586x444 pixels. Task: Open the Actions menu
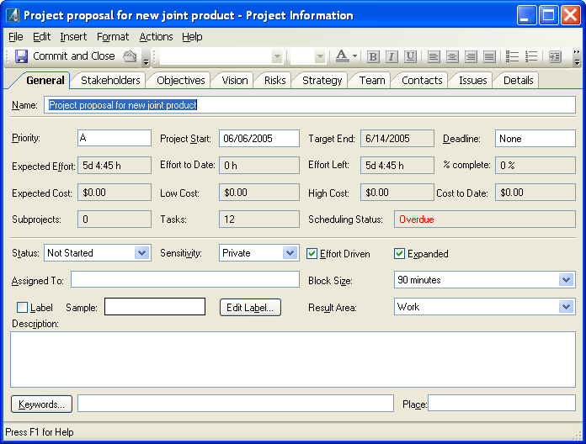point(156,37)
